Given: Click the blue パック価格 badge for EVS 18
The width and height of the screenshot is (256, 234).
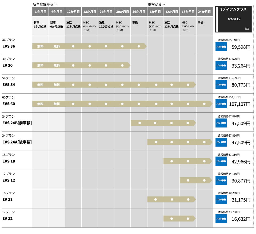Looking at the screenshot, I should pos(221,161).
